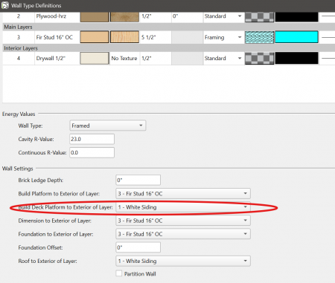This screenshot has height=283, width=335.
Task: Open the Plywood-hrz texture thumbnail
Action: [124, 17]
